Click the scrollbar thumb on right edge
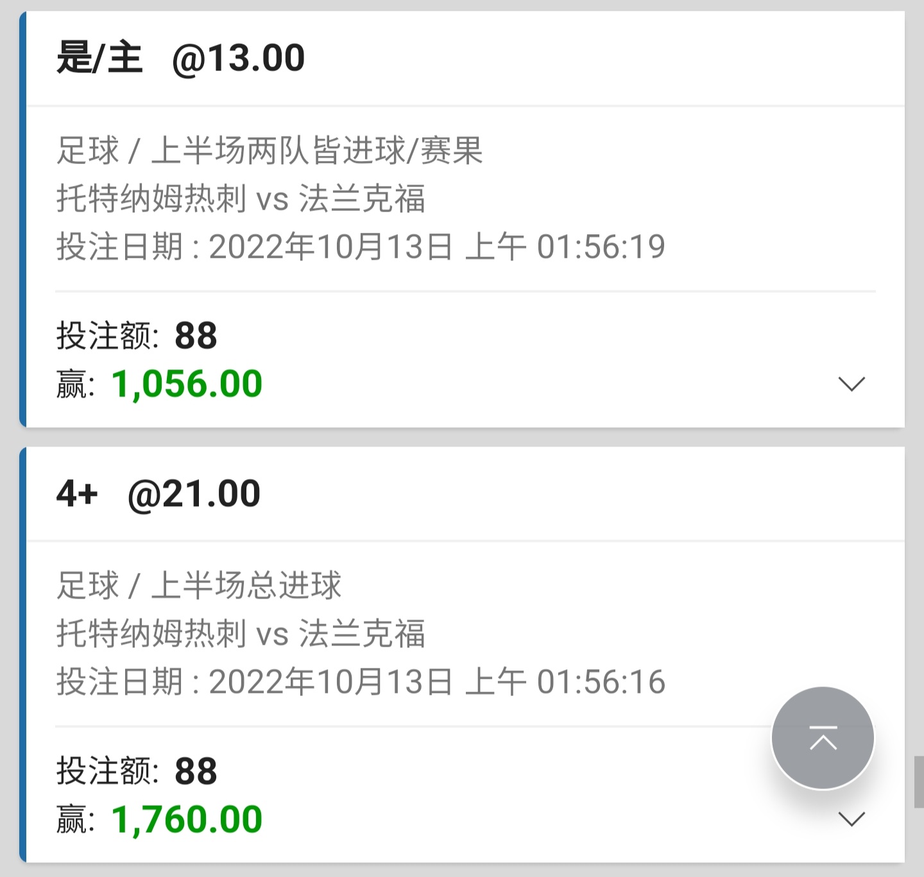The height and width of the screenshot is (877, 924). (919, 781)
